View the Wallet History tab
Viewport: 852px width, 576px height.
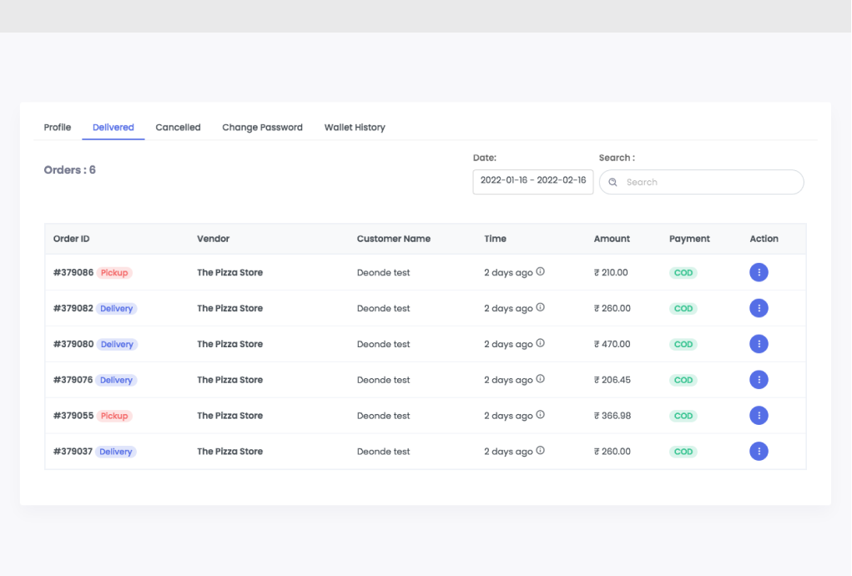(355, 127)
